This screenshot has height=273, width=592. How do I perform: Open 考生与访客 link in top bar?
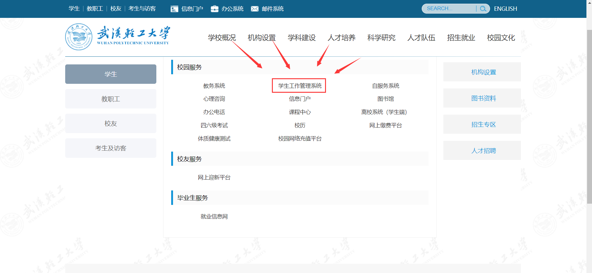point(142,9)
